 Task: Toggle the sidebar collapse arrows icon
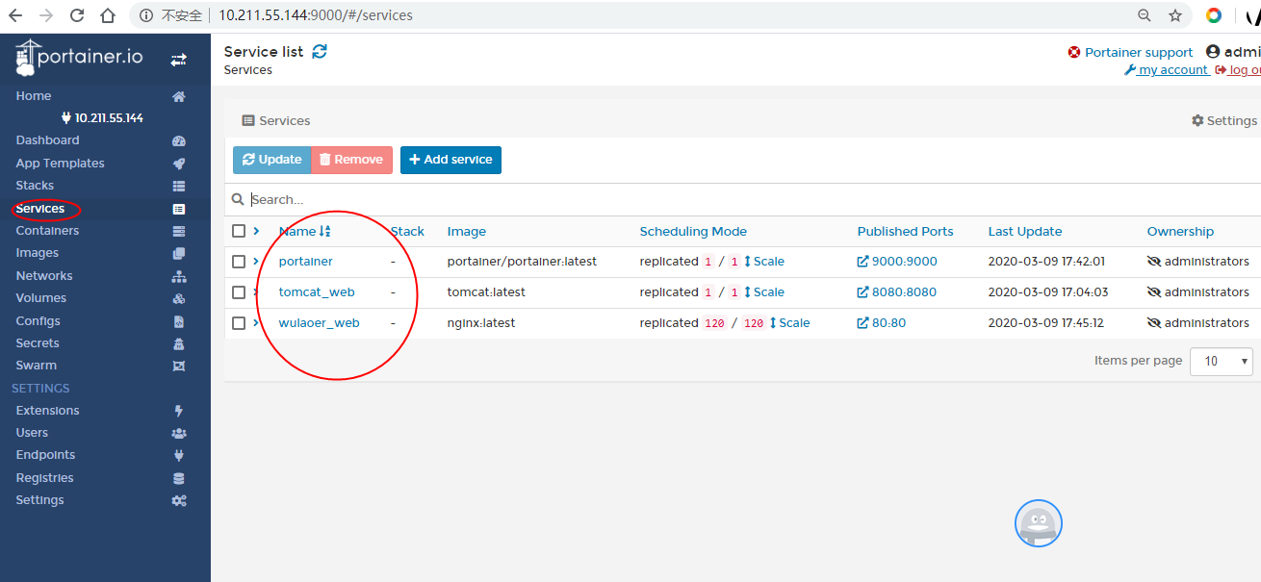pyautogui.click(x=179, y=60)
